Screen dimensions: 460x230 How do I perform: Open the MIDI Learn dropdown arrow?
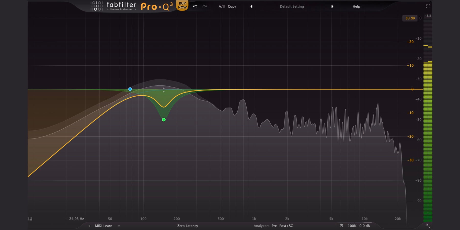tap(118, 226)
